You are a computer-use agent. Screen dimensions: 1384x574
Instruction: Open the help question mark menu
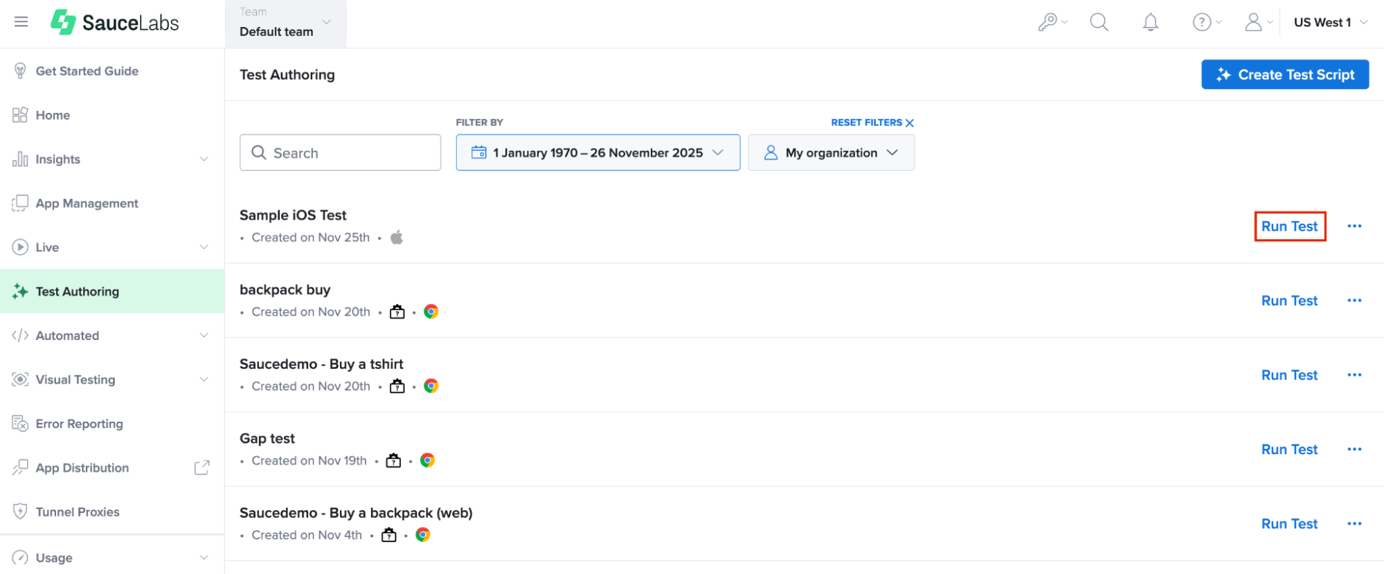[x=1206, y=22]
